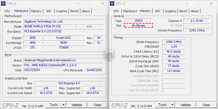This screenshot has width=218, height=109.
Task: Click Southbridge Rev. 51 value
Action: point(99,43)
